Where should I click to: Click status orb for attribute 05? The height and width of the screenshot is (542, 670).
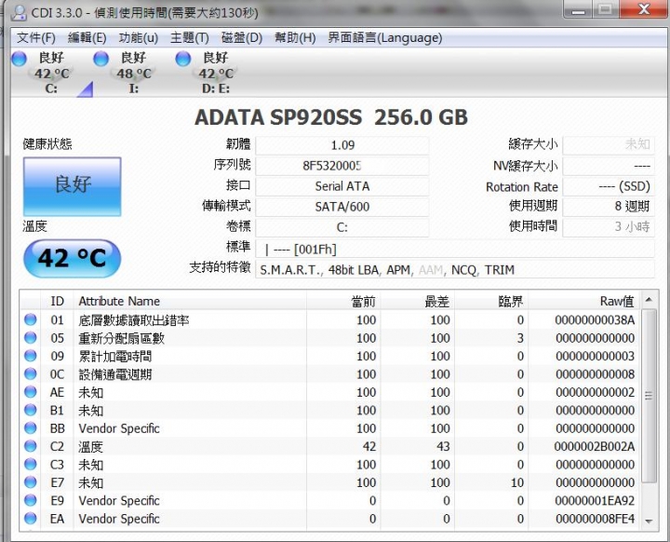(x=31, y=337)
